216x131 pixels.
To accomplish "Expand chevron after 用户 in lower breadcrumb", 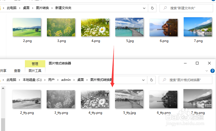I will point(58,80).
